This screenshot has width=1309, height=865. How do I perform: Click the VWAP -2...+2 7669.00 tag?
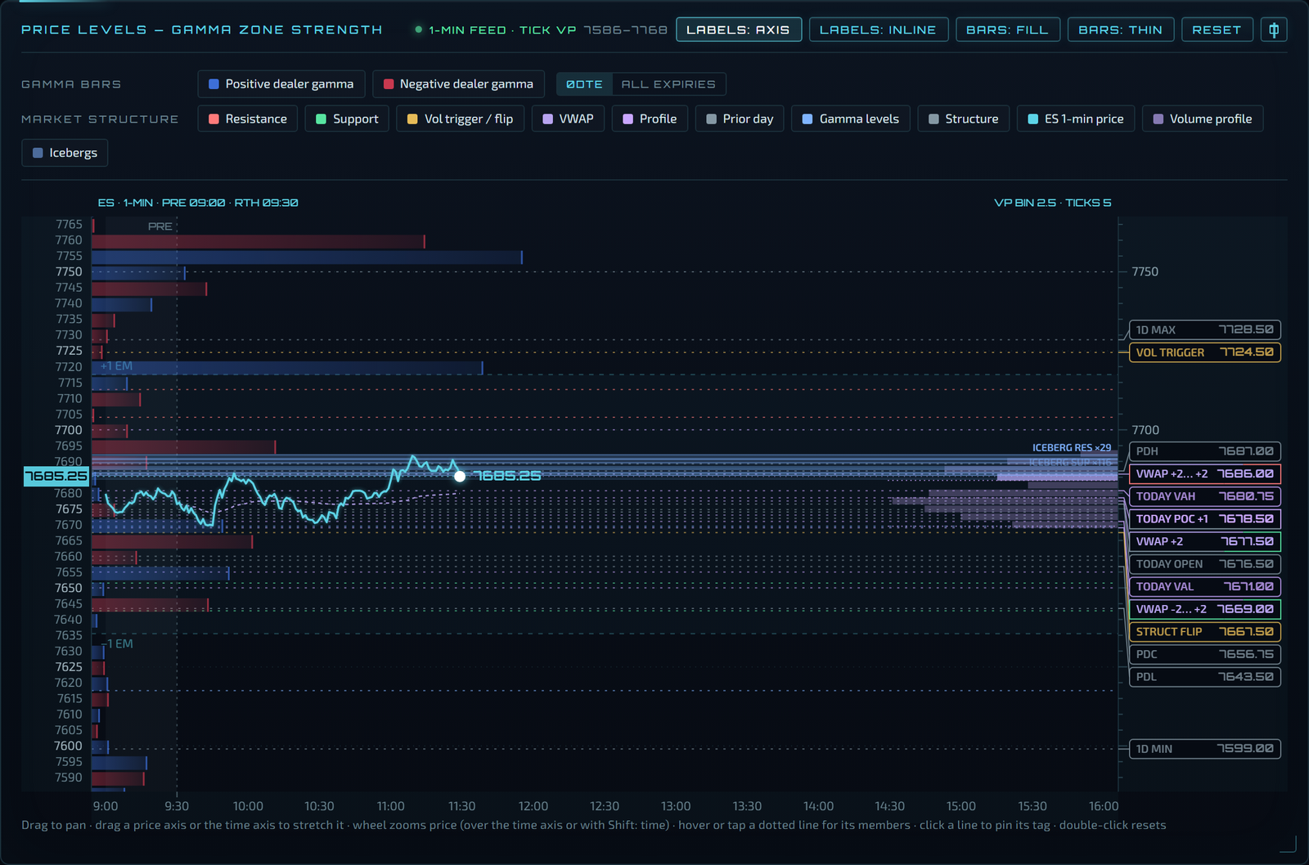tap(1204, 609)
